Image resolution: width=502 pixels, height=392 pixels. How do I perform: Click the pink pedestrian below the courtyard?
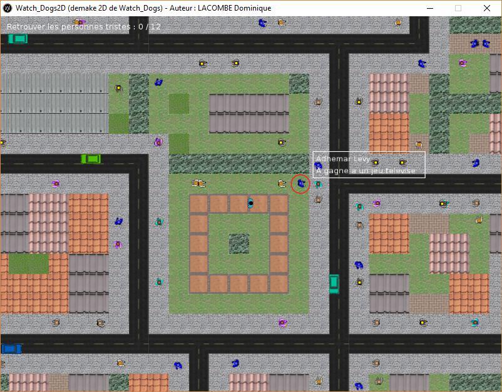[282, 323]
